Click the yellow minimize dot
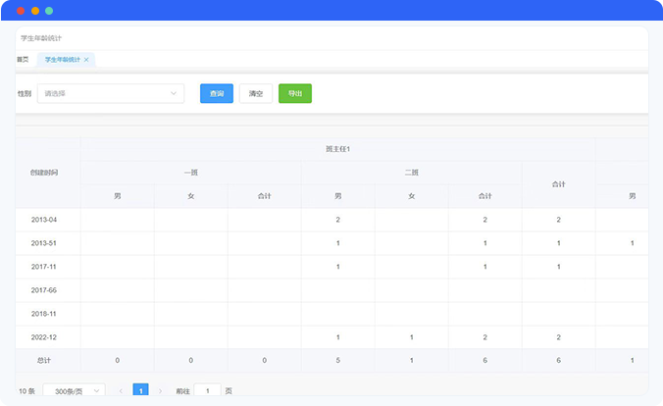 pyautogui.click(x=35, y=10)
